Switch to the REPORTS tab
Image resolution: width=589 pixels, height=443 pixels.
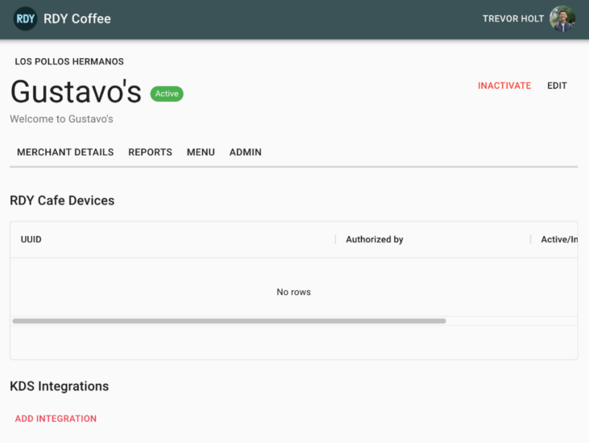150,152
